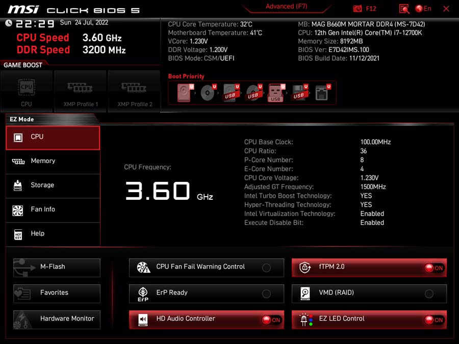459x344 pixels.
Task: Open Hardware Monitor
Action: [x=57, y=320]
